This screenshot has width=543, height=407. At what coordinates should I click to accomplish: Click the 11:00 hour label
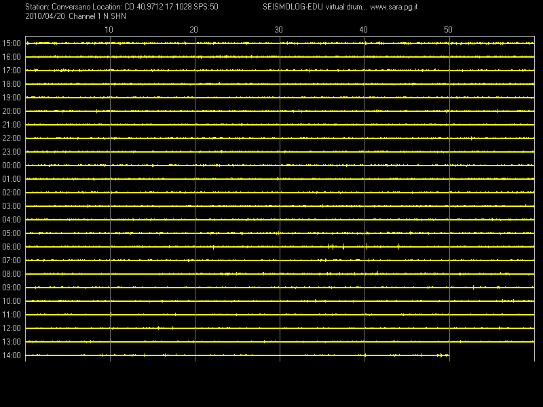click(12, 315)
